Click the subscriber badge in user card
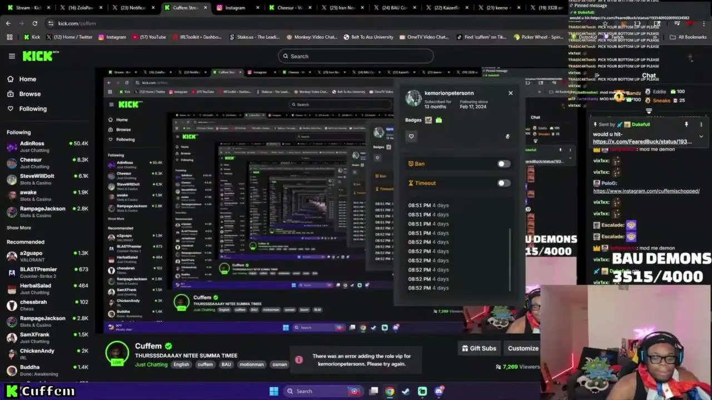Screen dimensions: 712x400 [428, 120]
